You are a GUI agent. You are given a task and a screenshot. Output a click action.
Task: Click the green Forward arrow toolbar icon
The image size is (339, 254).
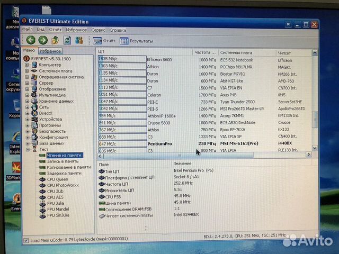click(x=43, y=40)
